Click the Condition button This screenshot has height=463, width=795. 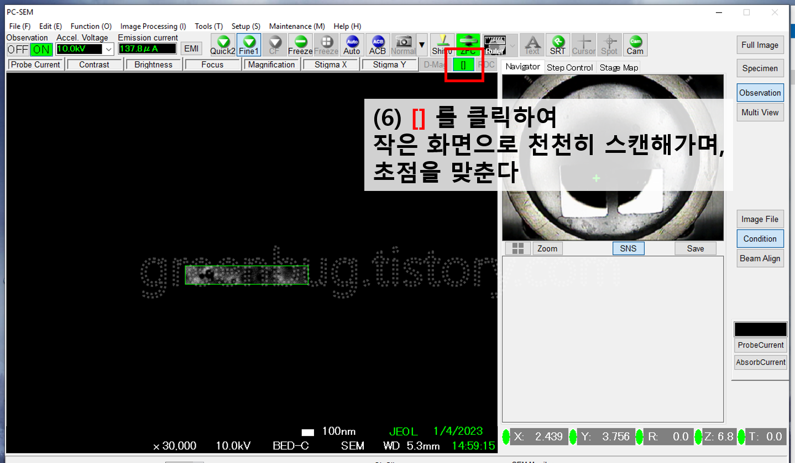pyautogui.click(x=760, y=238)
